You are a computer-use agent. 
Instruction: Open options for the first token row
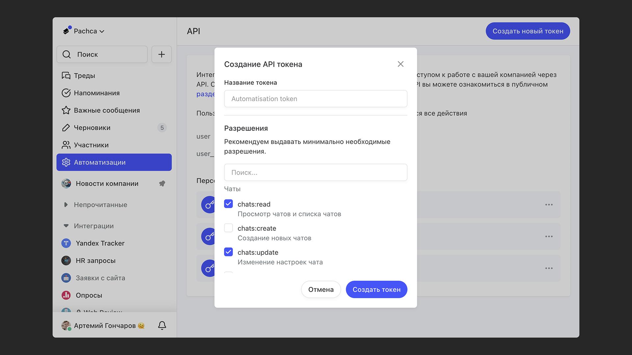coord(549,204)
